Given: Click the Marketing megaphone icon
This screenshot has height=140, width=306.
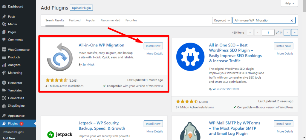Looking at the screenshot, I should click(x=4, y=73).
